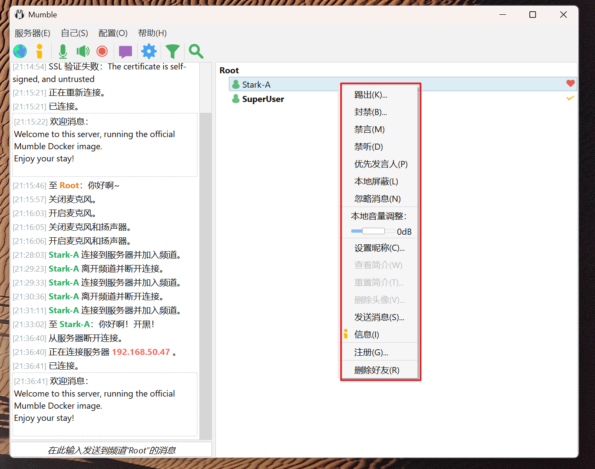Viewport: 595px width, 469px height.
Task: Open the 配置(O) menu
Action: pyautogui.click(x=113, y=33)
